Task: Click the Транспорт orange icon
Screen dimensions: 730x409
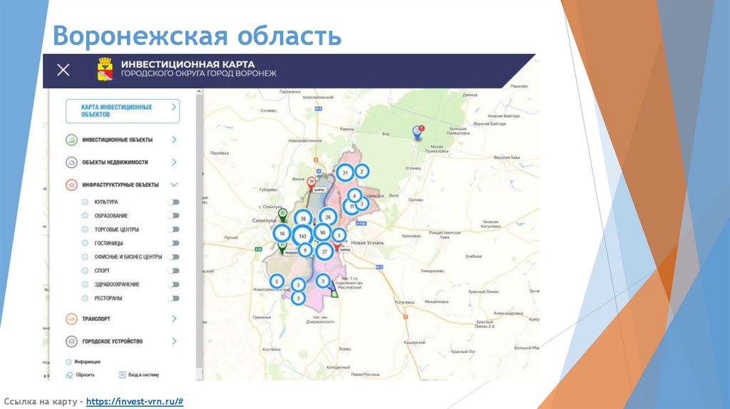Action: [x=71, y=319]
